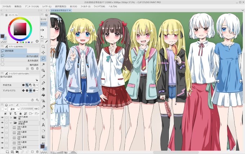The image size is (245, 154).
Task: Pick a hue on the color wheel ring
Action: coord(20,18)
